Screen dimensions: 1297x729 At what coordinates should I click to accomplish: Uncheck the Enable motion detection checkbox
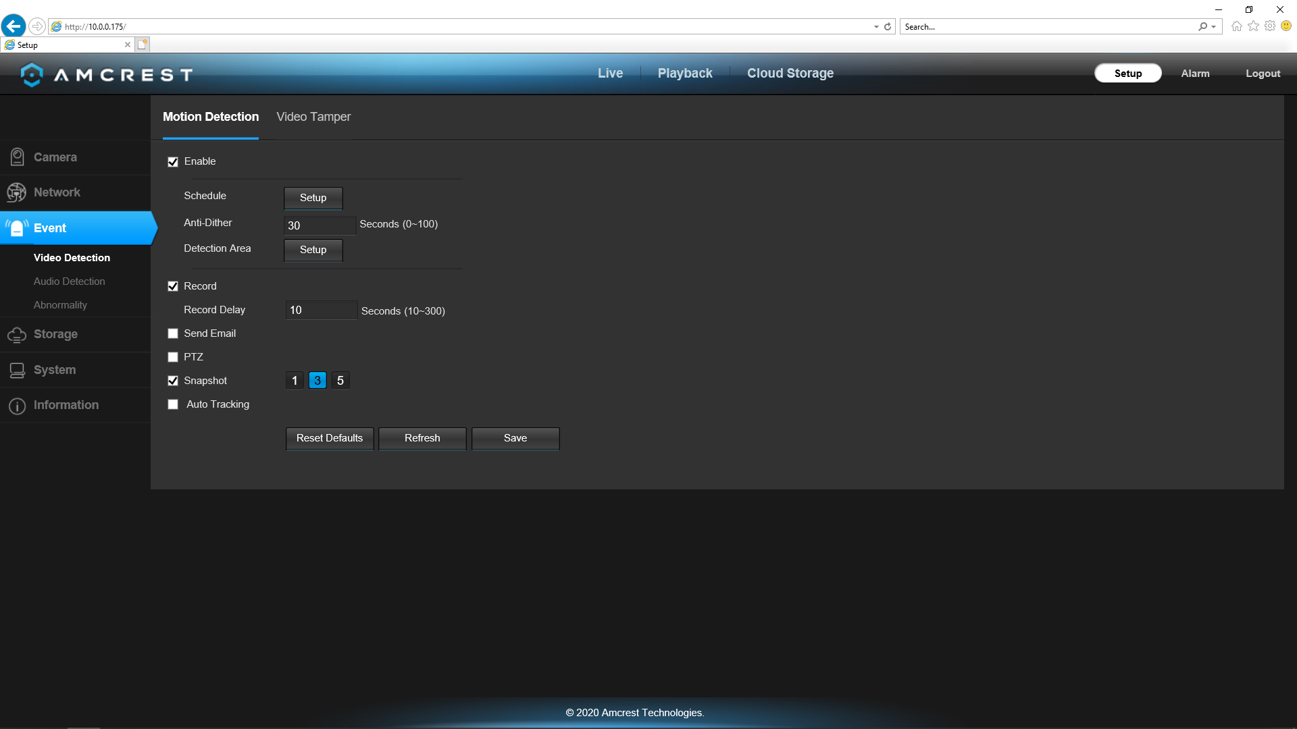[173, 162]
